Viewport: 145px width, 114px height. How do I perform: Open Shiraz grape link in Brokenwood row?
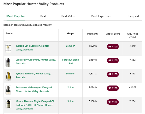click(71, 88)
